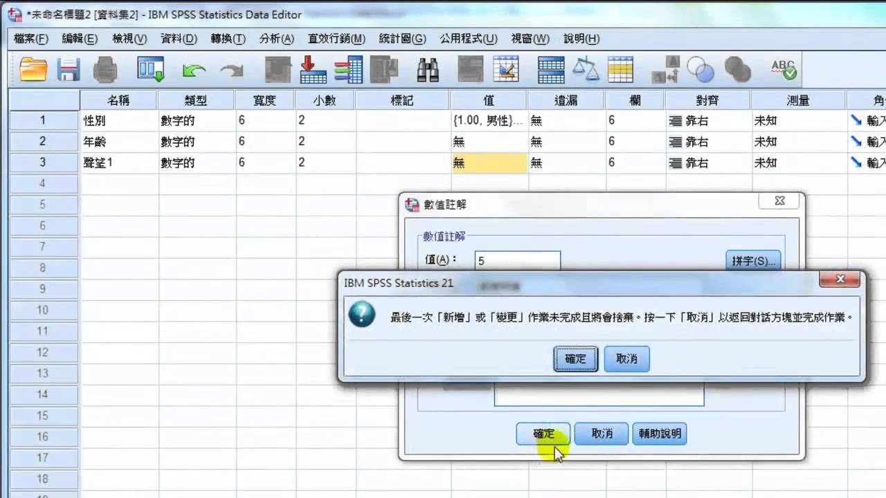886x498 pixels.
Task: Open the 檔案(F) menu
Action: 31,39
